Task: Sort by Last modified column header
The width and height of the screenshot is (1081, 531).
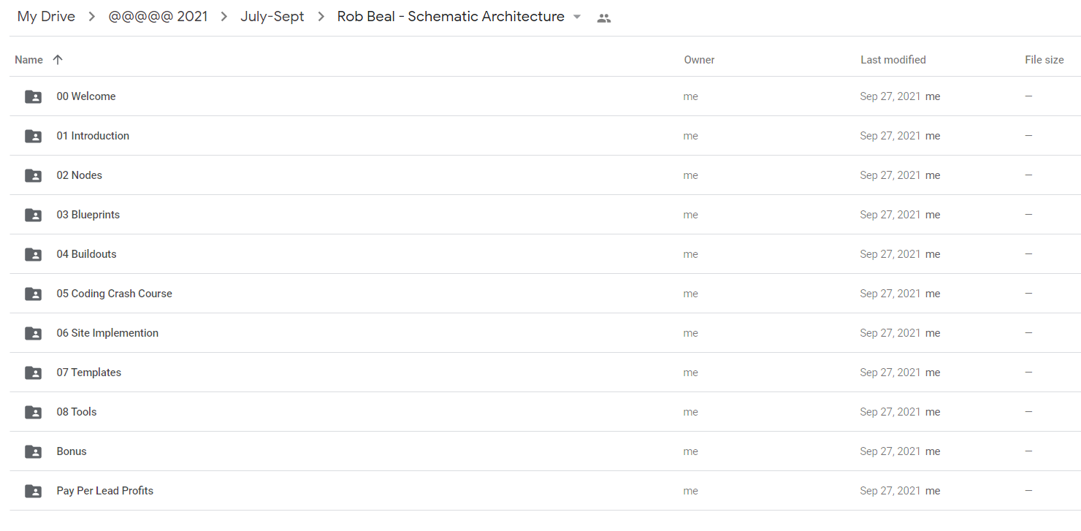Action: click(893, 60)
